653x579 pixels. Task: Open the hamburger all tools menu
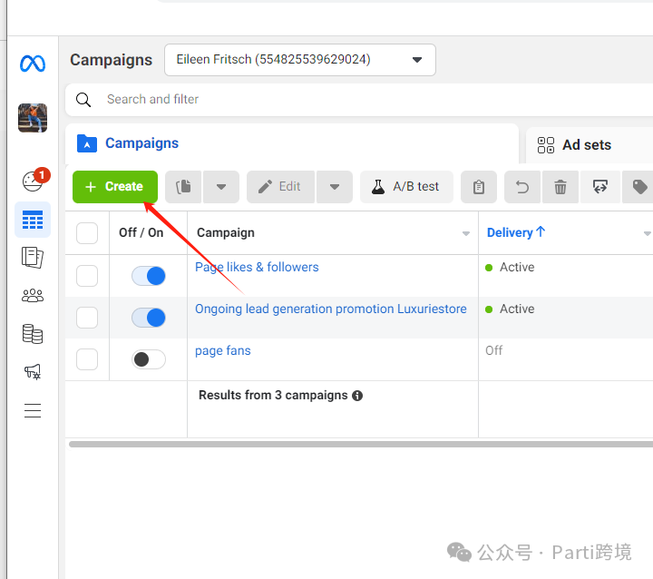pos(33,410)
